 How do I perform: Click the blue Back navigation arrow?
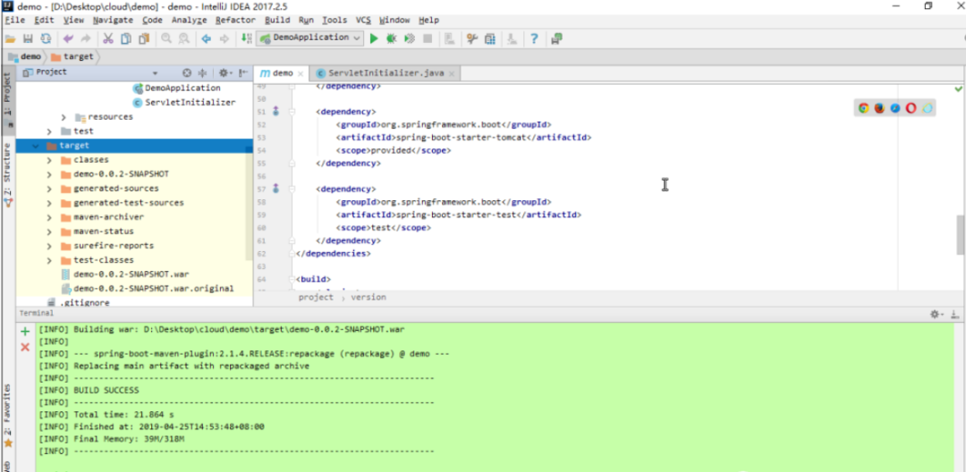207,38
